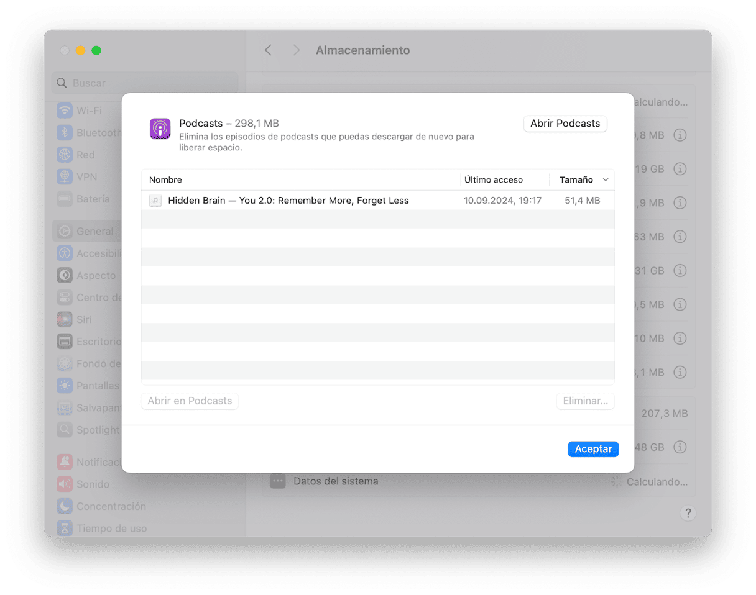Sort the list by Nombre column header
Viewport: 756px width, 595px height.
165,180
